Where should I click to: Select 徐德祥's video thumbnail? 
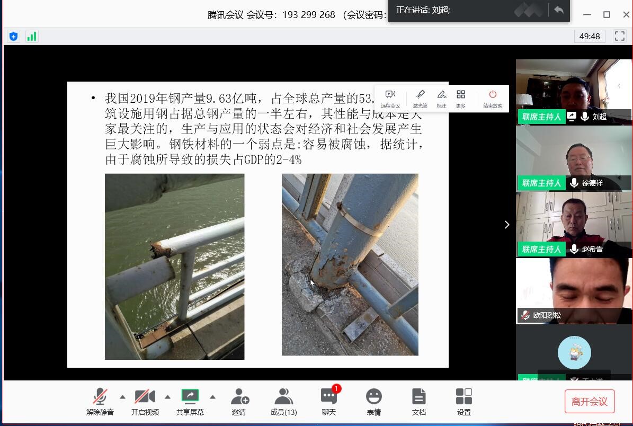pos(574,158)
